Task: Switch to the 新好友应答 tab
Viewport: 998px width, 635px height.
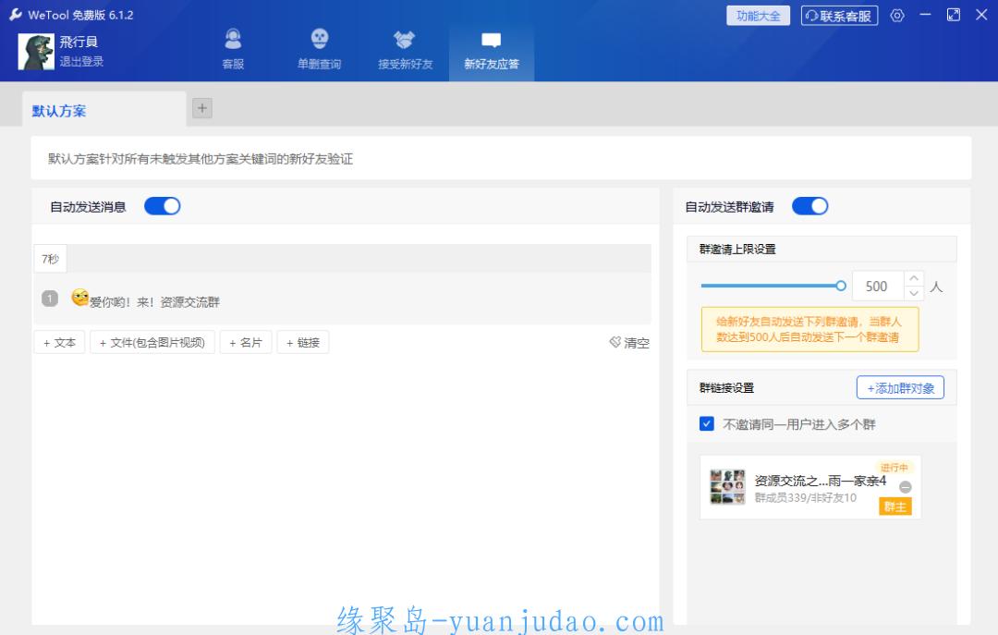Action: pos(491,51)
